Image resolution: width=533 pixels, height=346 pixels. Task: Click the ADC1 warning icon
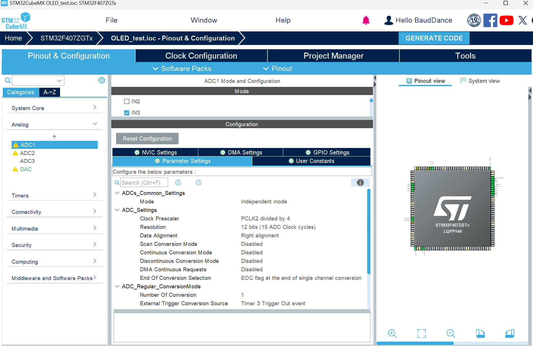coord(16,145)
